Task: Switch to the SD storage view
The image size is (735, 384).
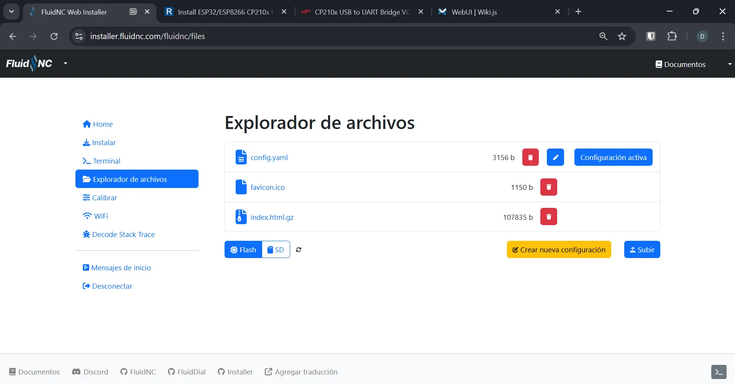Action: pyautogui.click(x=276, y=249)
